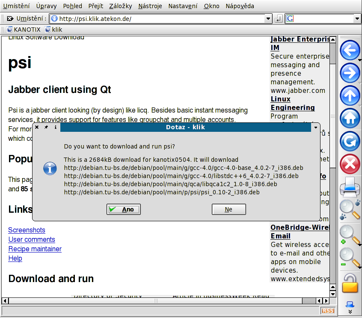362x318 pixels.
Task: Open the Úpravy menu
Action: tap(46, 6)
